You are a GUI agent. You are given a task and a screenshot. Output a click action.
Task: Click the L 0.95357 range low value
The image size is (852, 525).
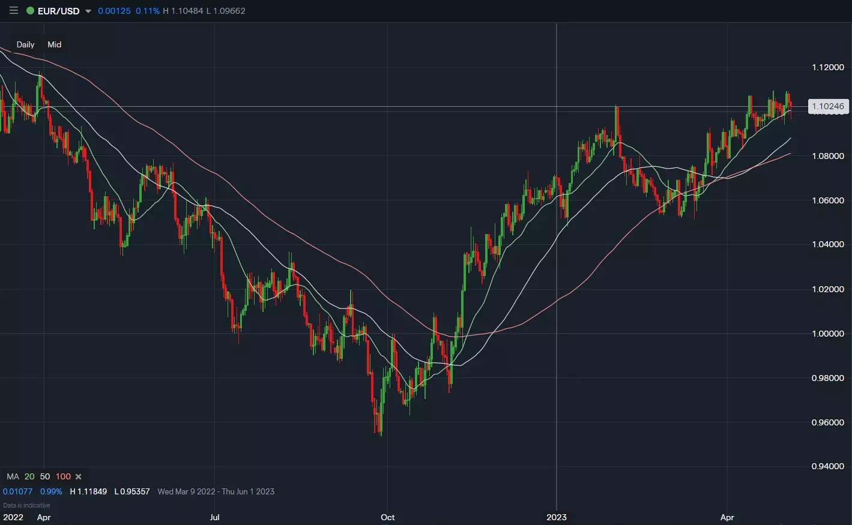pos(132,491)
